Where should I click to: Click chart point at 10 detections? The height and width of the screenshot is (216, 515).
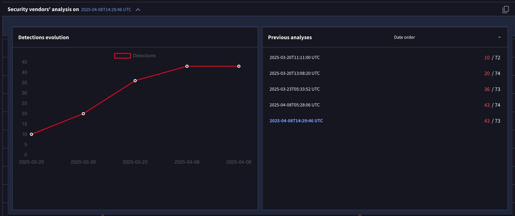[31, 134]
